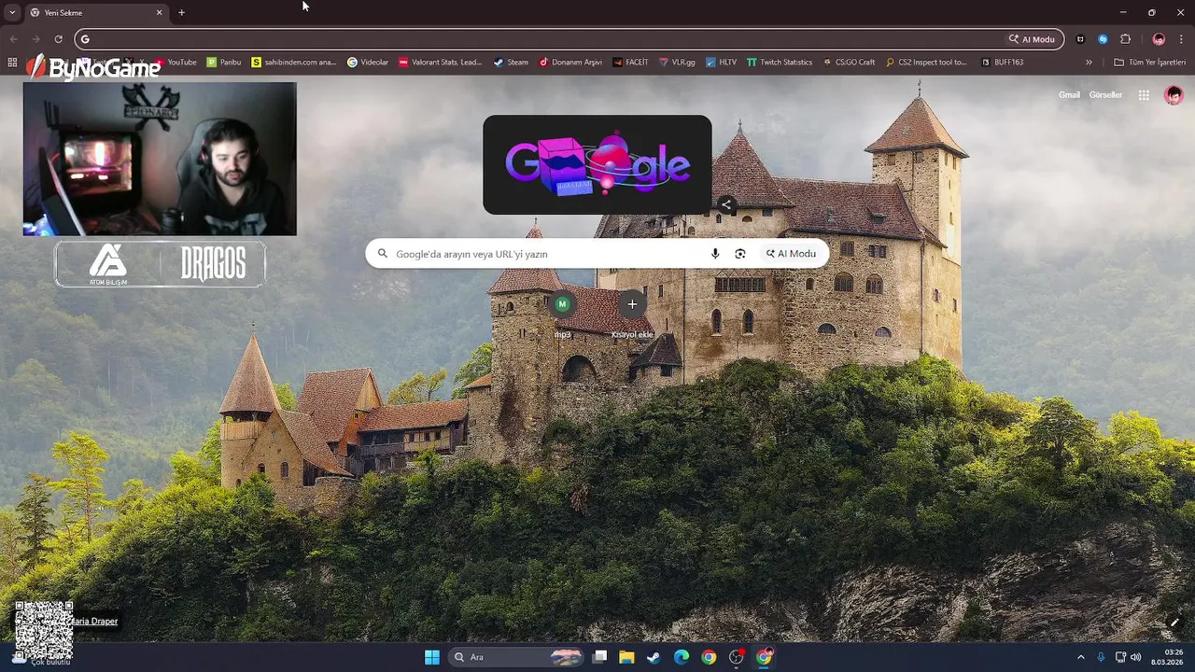This screenshot has width=1195, height=672.
Task: Open the VLR.gg bookmark
Action: coord(677,63)
